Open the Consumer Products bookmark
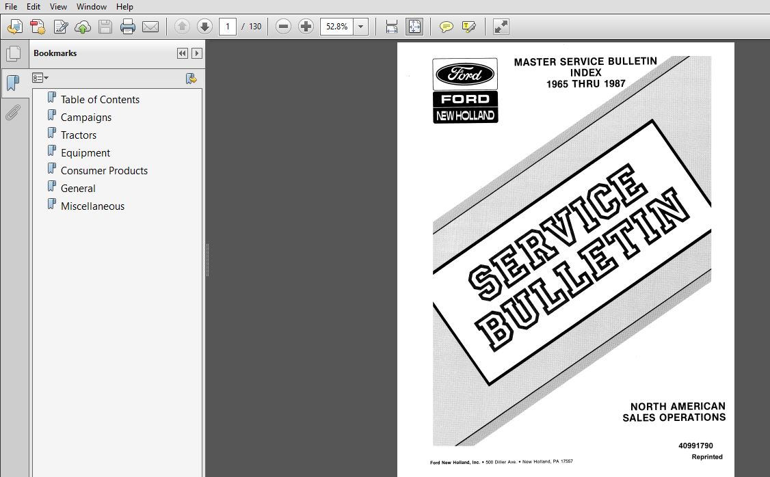 click(x=104, y=171)
